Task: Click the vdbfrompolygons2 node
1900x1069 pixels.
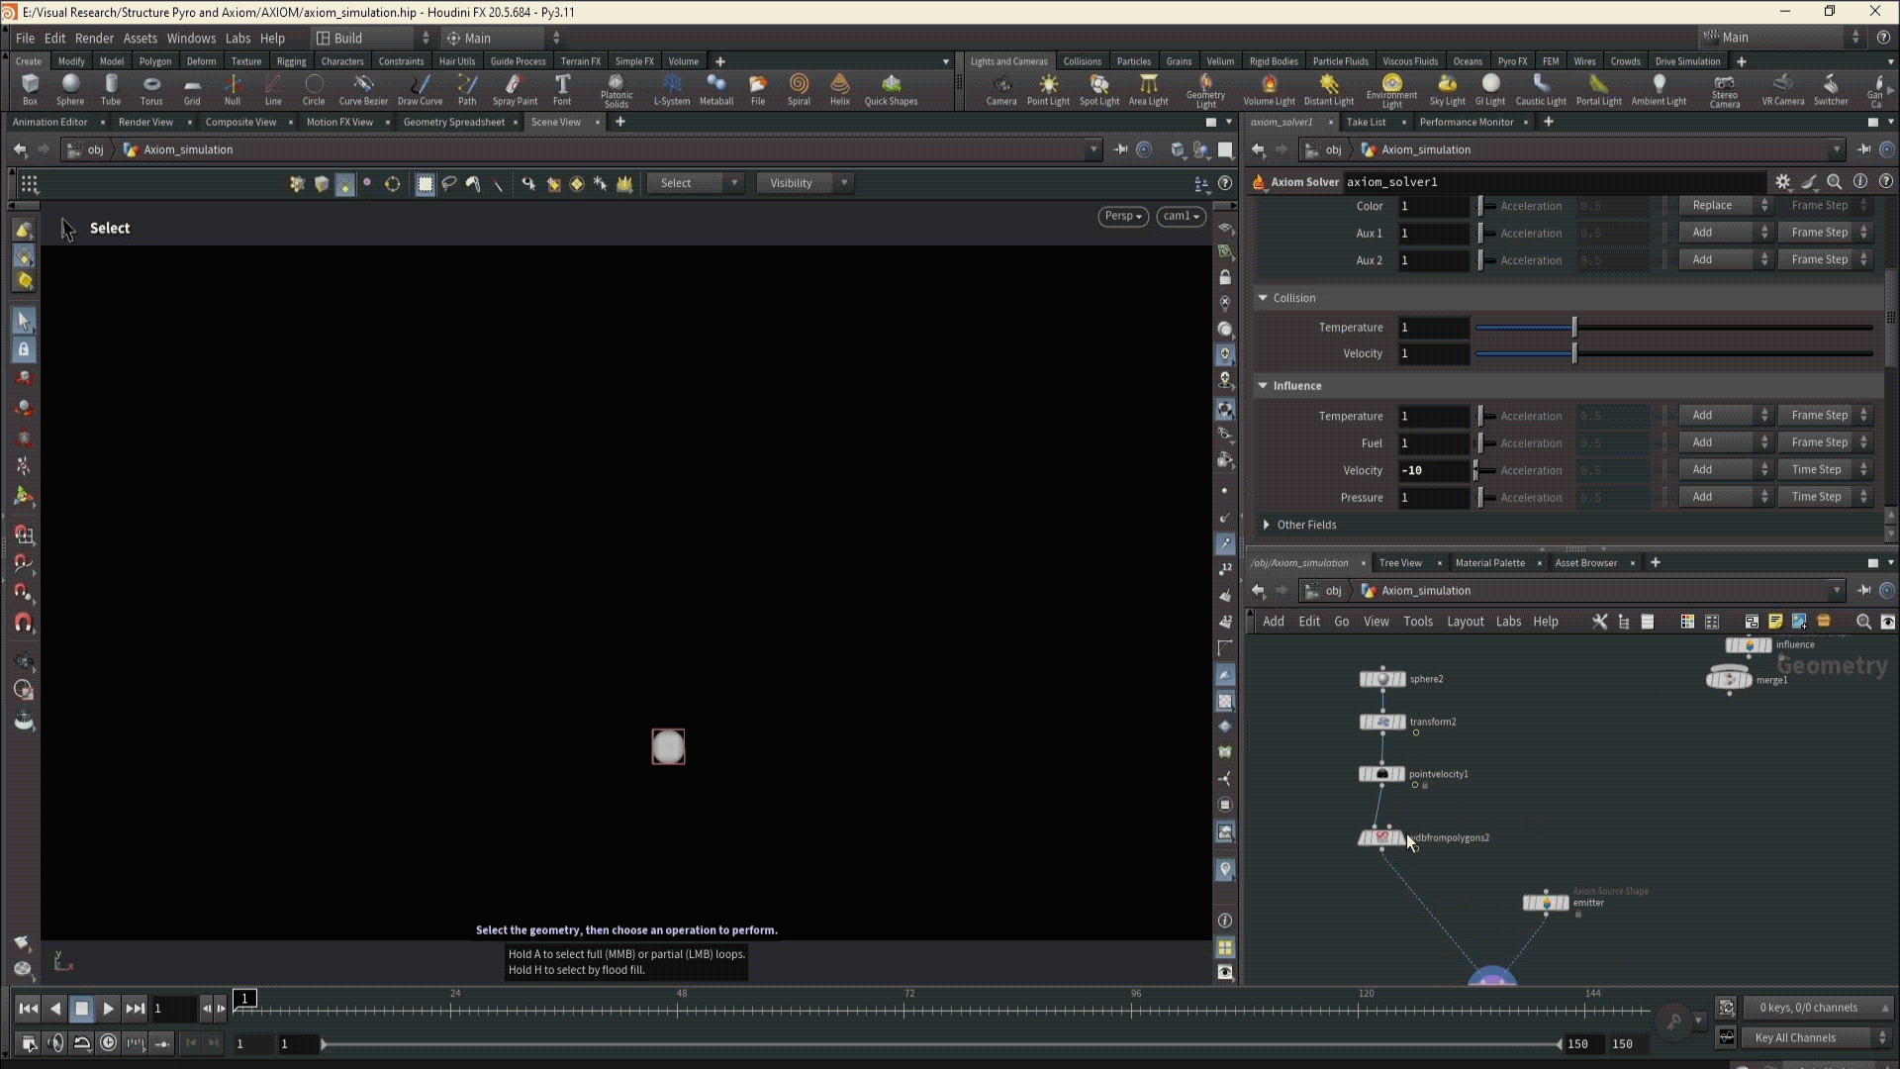Action: (x=1381, y=838)
